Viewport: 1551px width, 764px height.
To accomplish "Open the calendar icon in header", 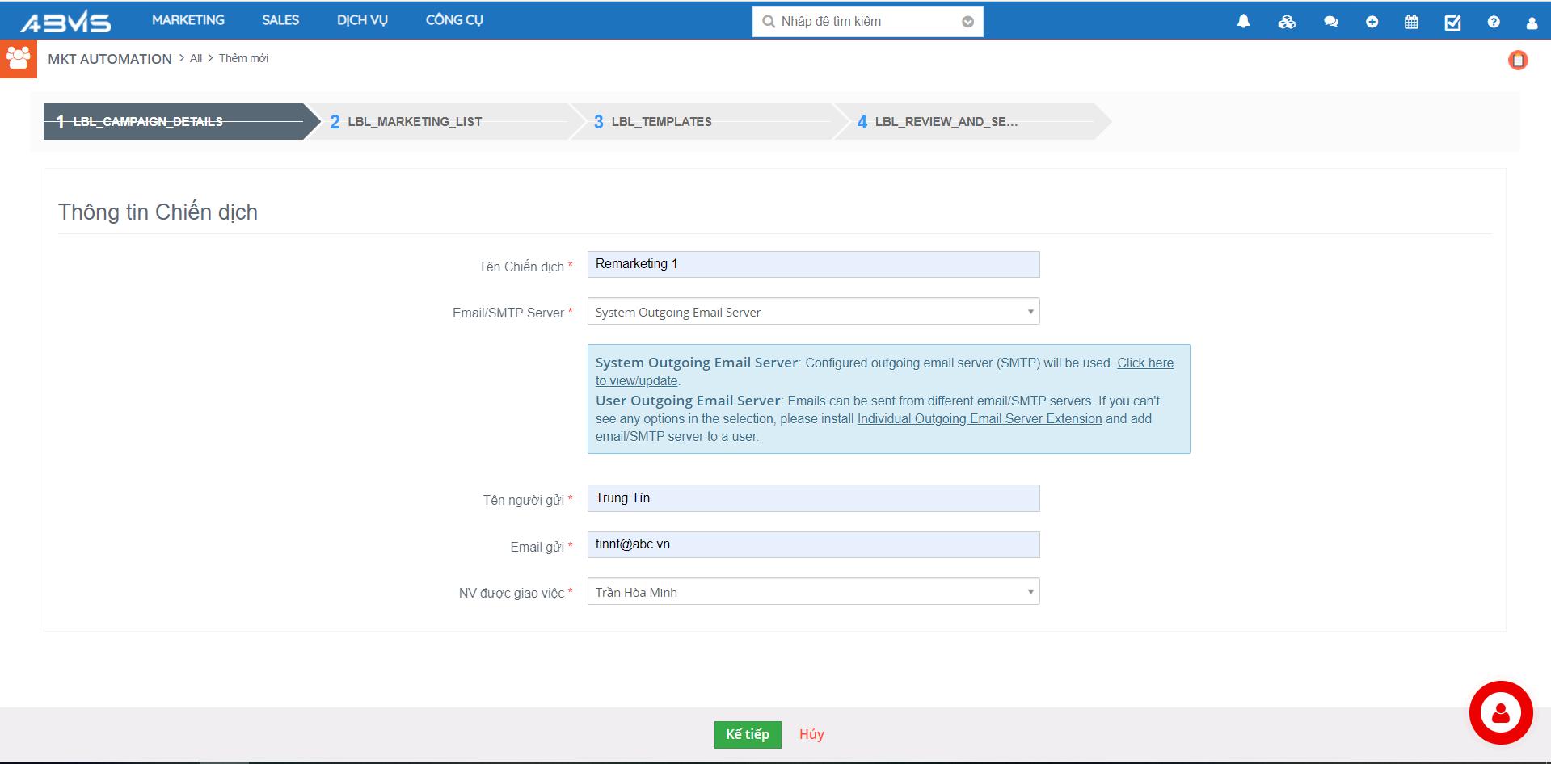I will tap(1411, 22).
